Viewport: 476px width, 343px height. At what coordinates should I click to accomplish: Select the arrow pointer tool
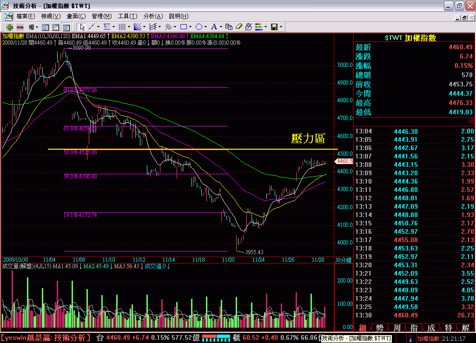click(x=82, y=27)
